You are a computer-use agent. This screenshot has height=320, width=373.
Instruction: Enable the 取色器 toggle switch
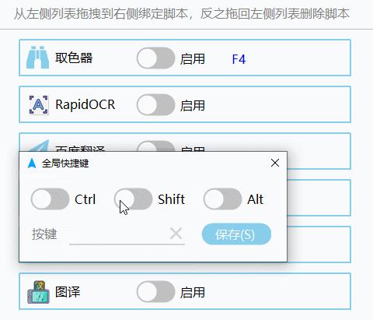click(156, 58)
